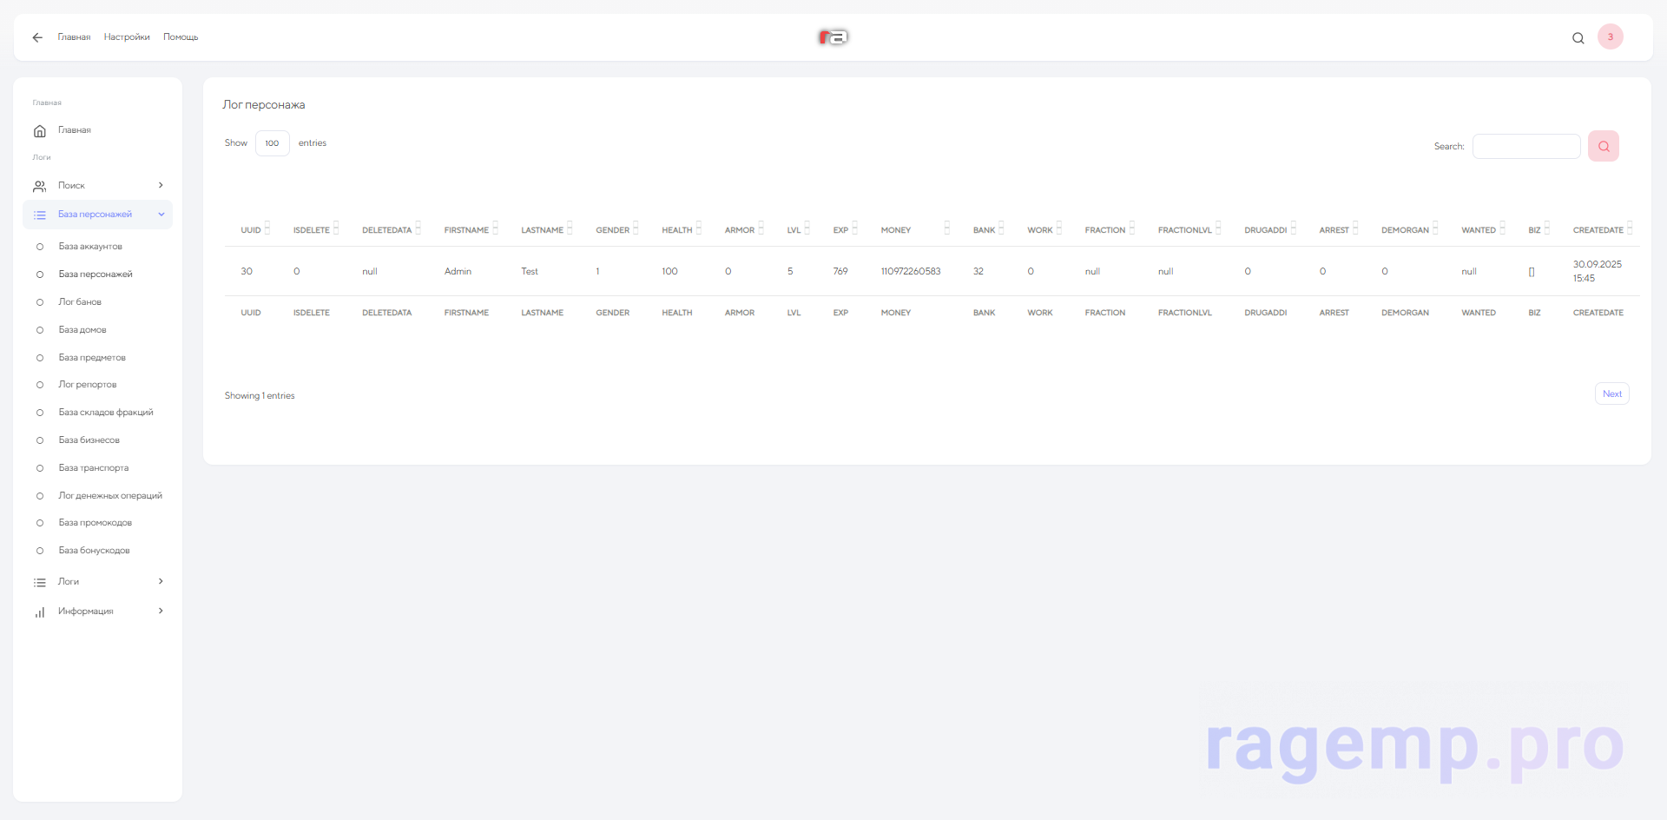
Task: Click the users icon next to Поиск
Action: coord(40,186)
